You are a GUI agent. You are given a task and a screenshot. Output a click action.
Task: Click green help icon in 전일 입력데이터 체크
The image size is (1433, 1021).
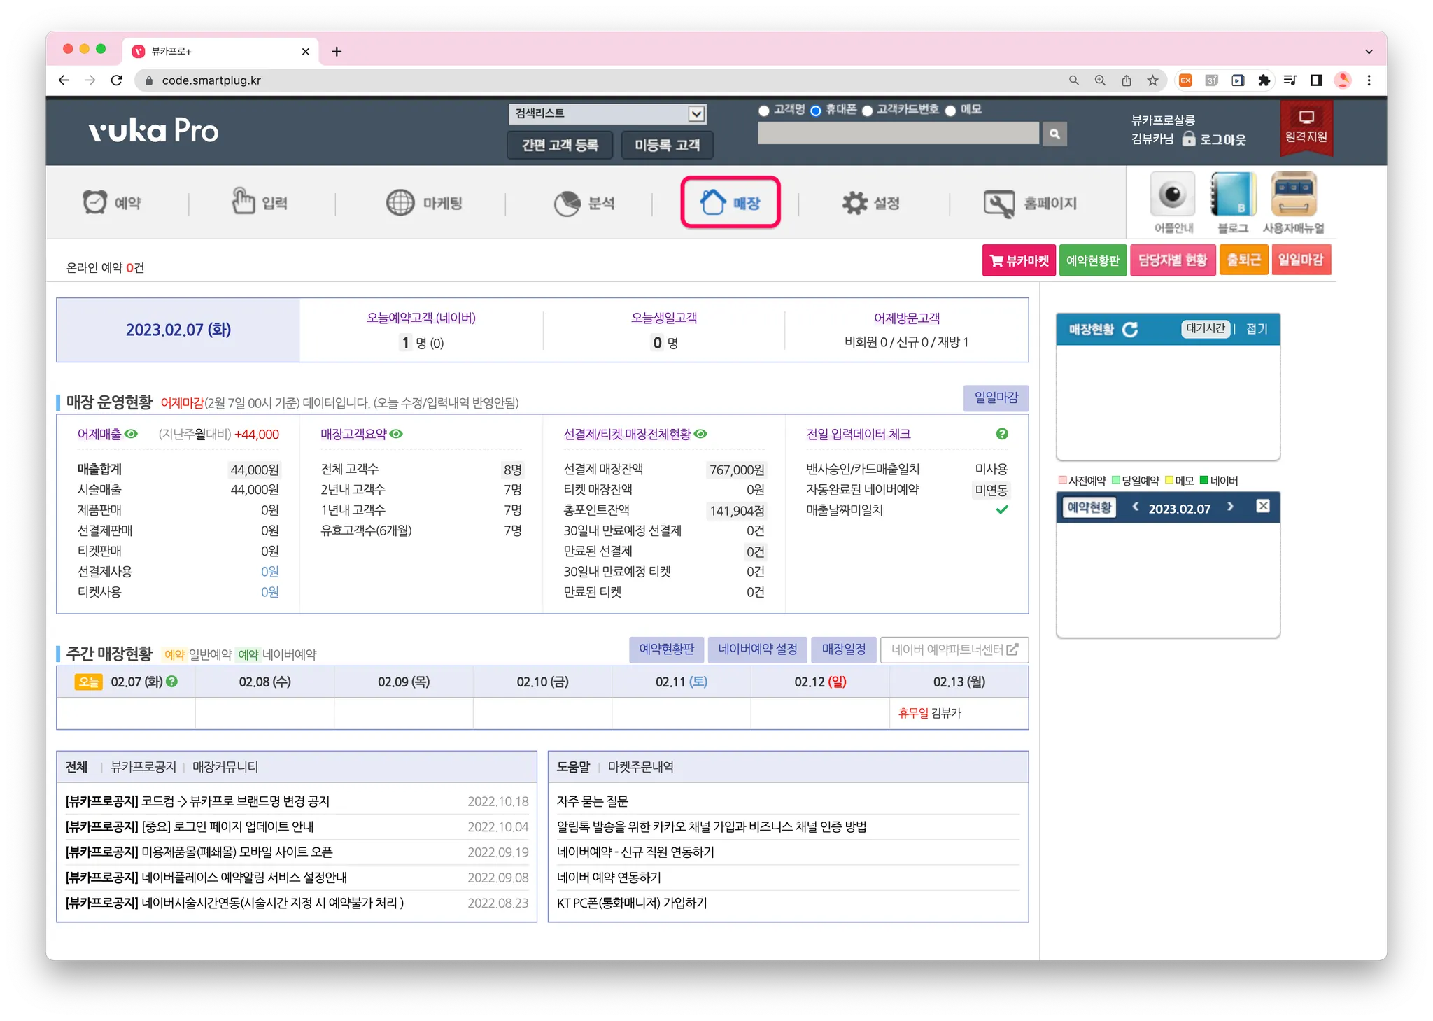pyautogui.click(x=1001, y=434)
